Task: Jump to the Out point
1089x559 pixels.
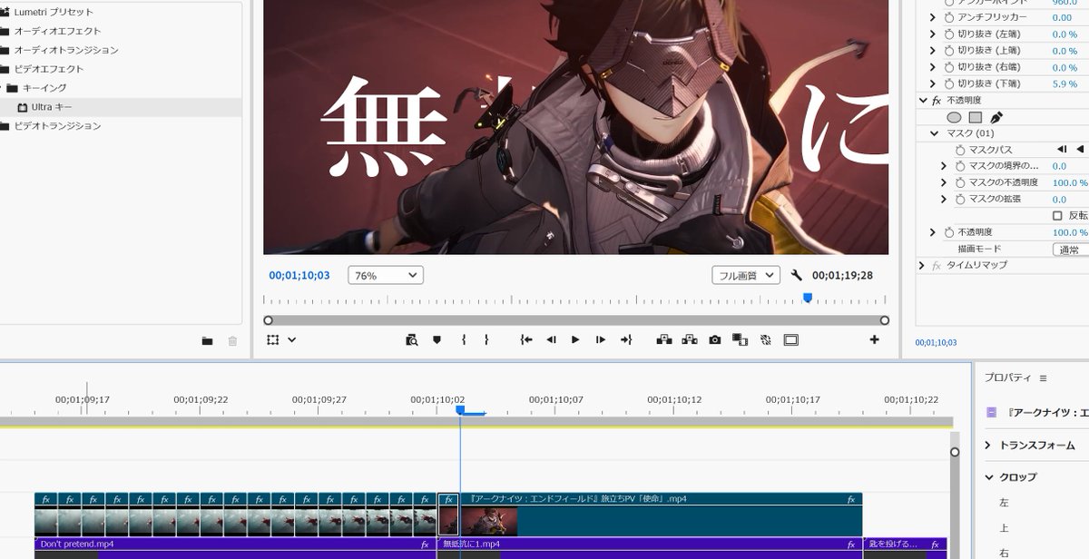Action: [625, 340]
